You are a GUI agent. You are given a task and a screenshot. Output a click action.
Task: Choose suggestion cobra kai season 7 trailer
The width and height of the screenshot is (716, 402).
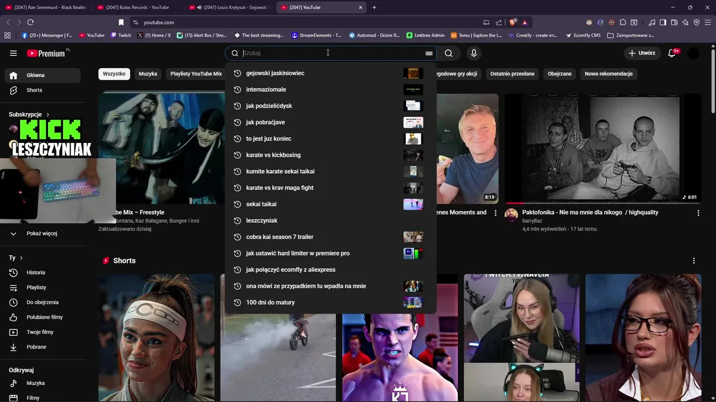[x=330, y=237]
